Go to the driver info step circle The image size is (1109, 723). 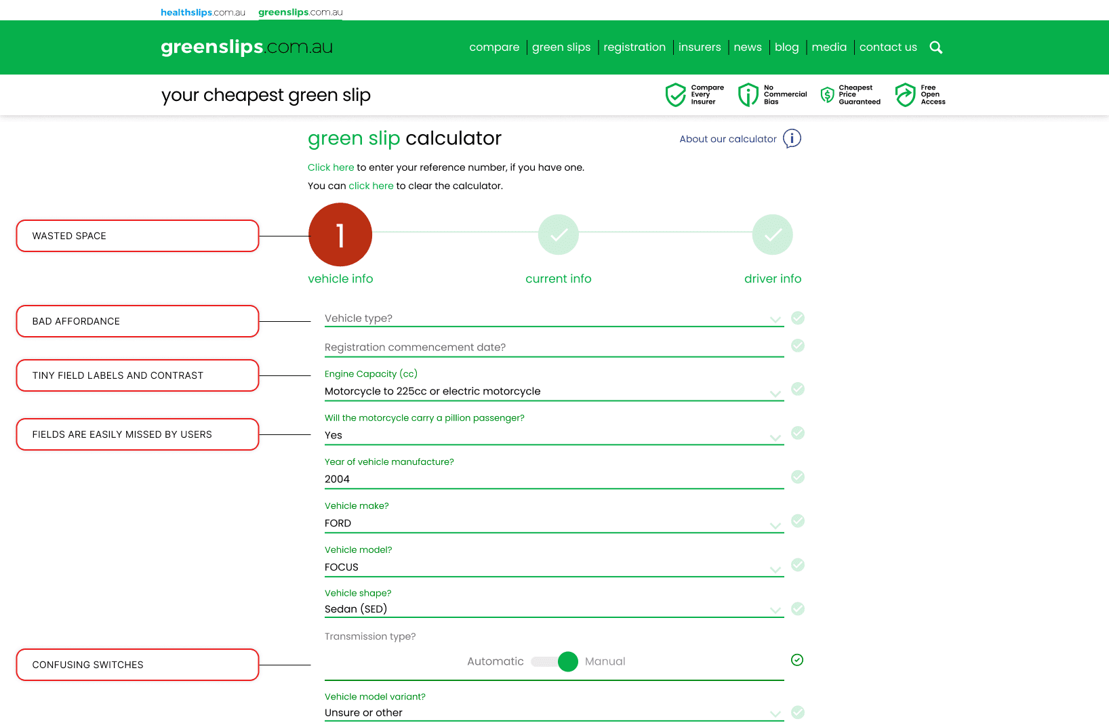coord(773,235)
